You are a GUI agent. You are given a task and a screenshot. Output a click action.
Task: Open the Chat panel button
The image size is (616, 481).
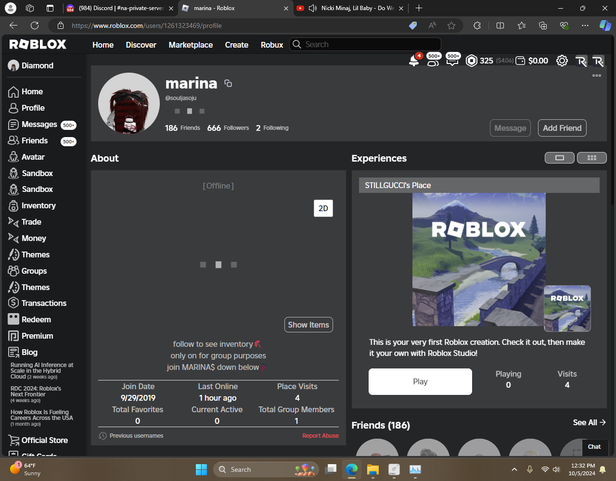pos(594,447)
